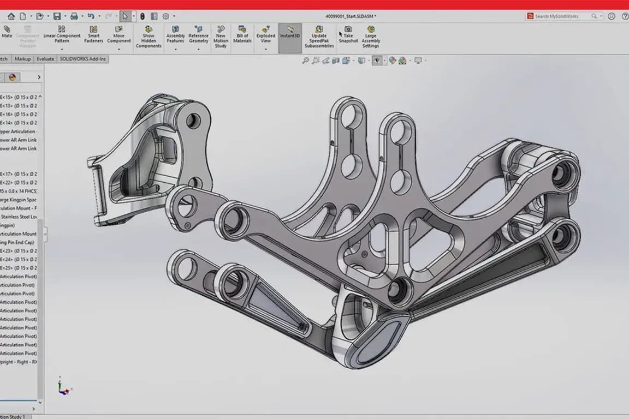Screen dimensions: 629x419
Task: Click the Move Component button
Action: click(118, 34)
